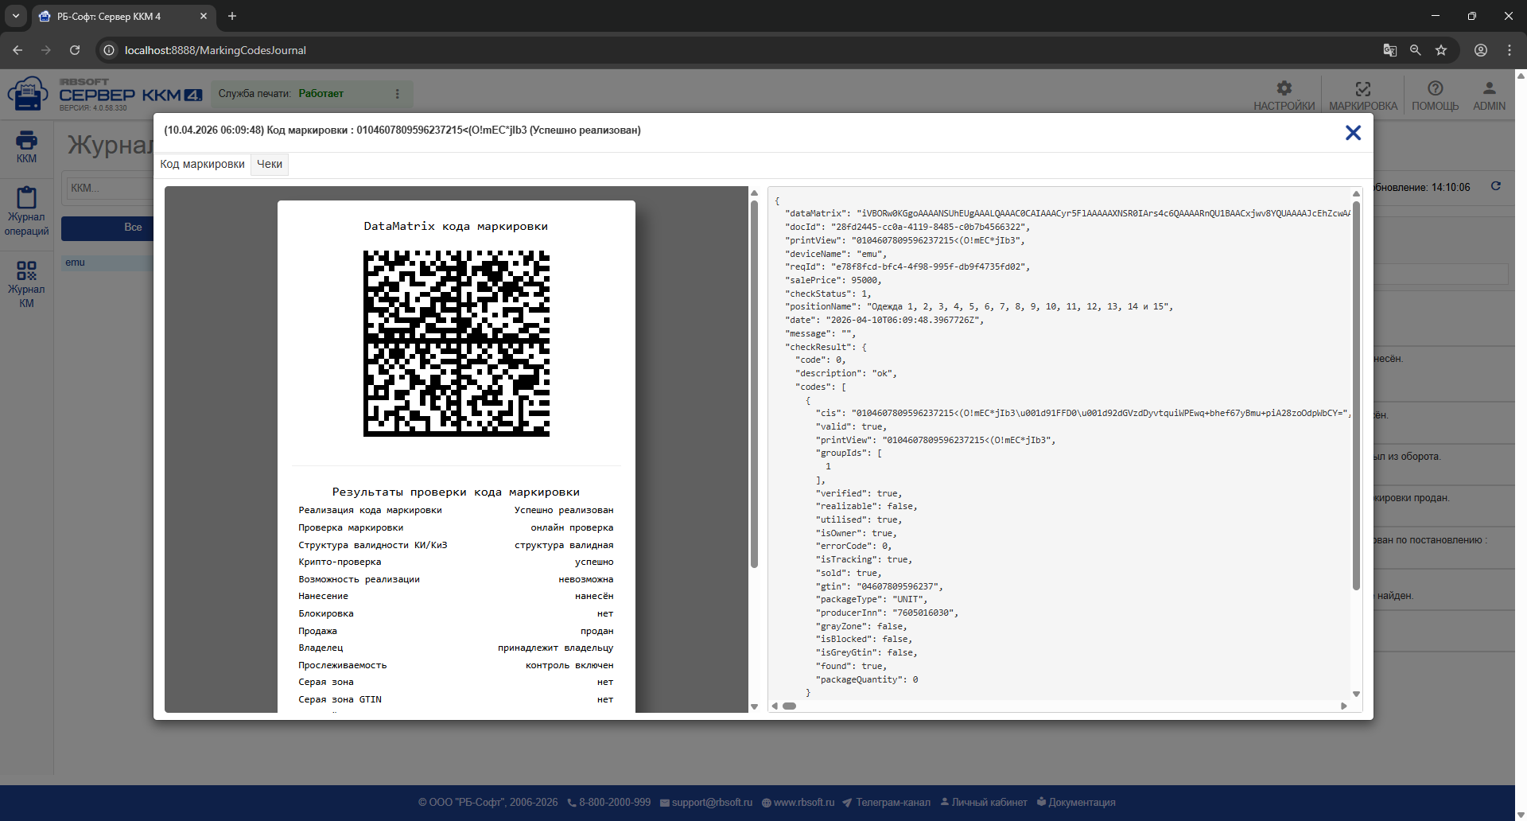This screenshot has width=1527, height=821.
Task: Open the browser profile icon
Action: [x=1481, y=50]
